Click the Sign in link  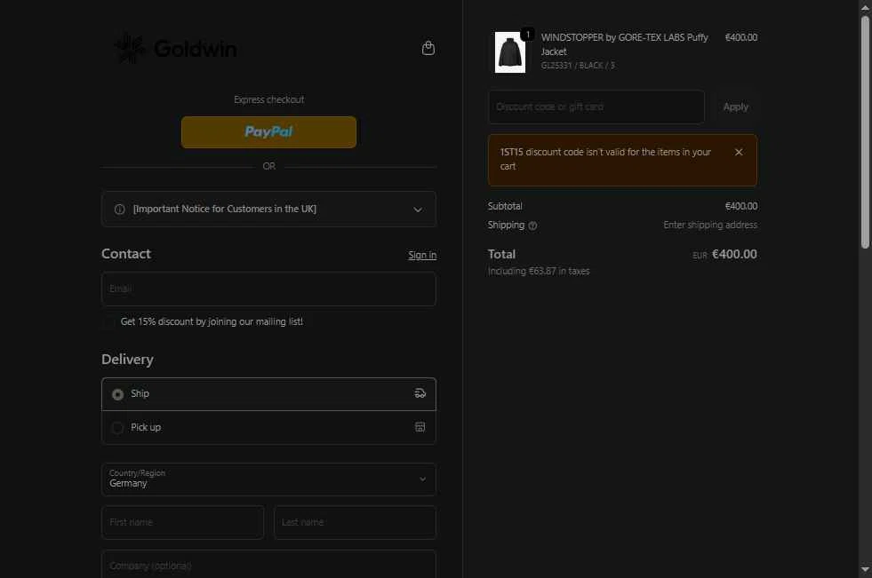pyautogui.click(x=422, y=255)
